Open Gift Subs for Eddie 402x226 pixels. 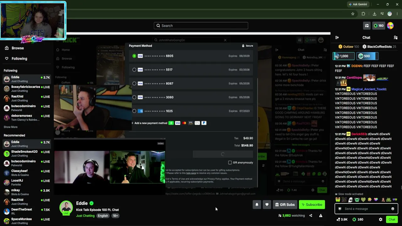[x=285, y=205]
